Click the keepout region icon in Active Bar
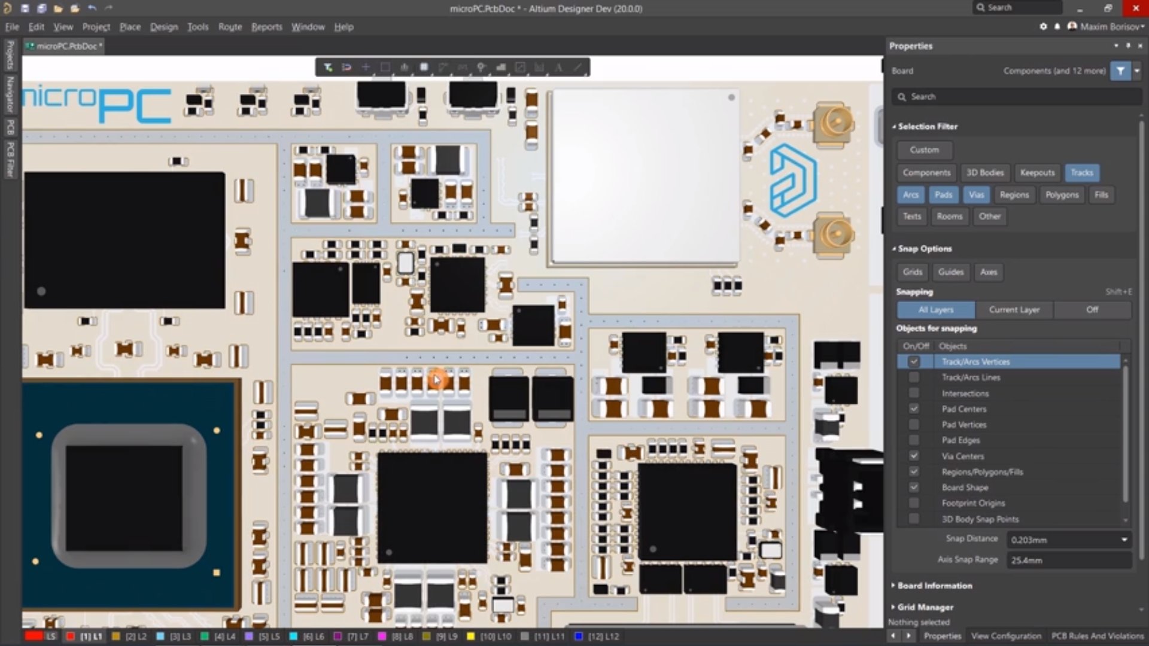This screenshot has height=646, width=1149. point(520,67)
